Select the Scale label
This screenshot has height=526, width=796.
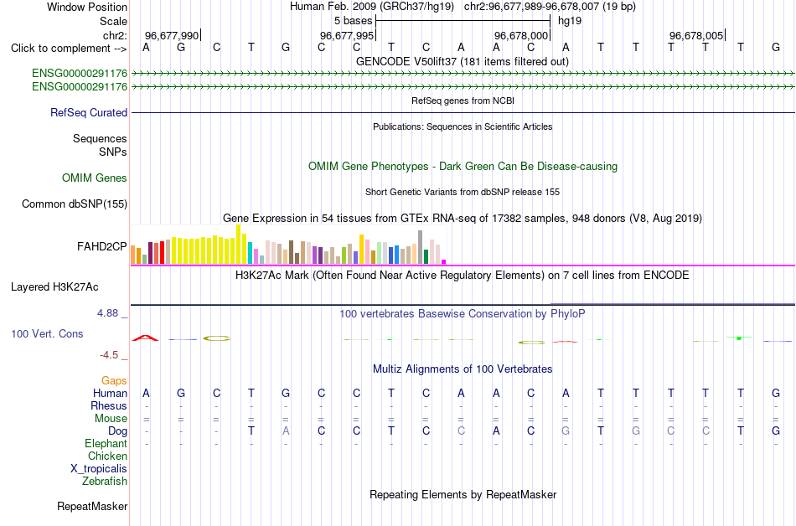point(113,21)
